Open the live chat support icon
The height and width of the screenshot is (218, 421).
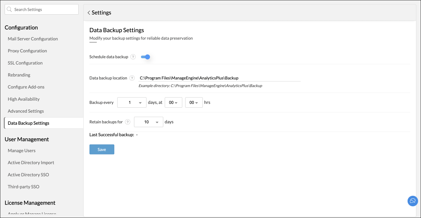click(413, 201)
